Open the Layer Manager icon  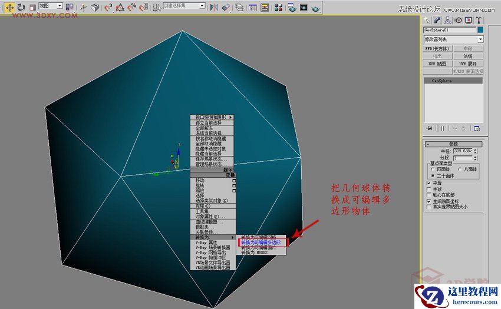pyautogui.click(x=239, y=7)
